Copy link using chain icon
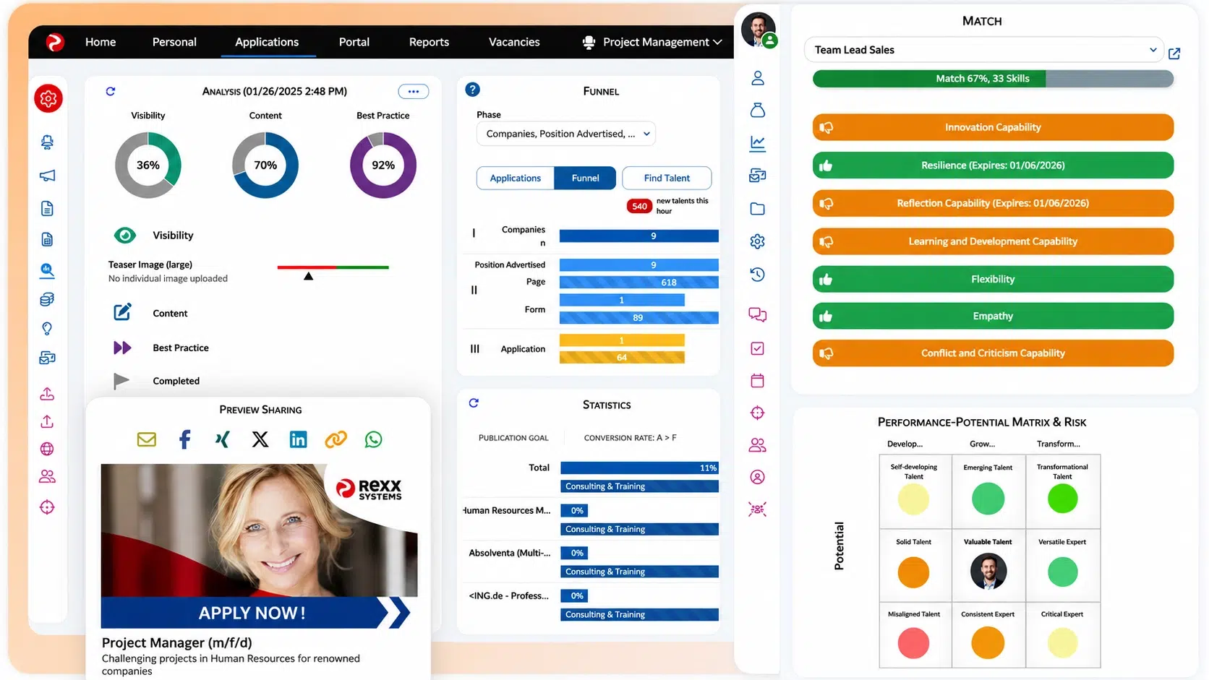Screen dimensions: 1209x680 [336, 439]
